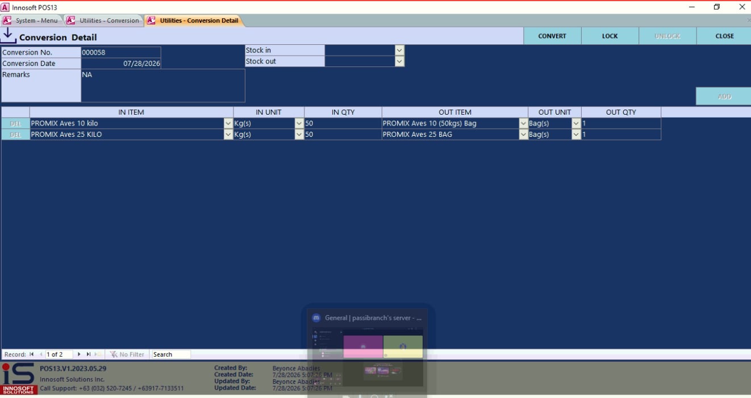The image size is (751, 398).
Task: Click the Conversion Detail down-arrow icon
Action: click(x=8, y=36)
